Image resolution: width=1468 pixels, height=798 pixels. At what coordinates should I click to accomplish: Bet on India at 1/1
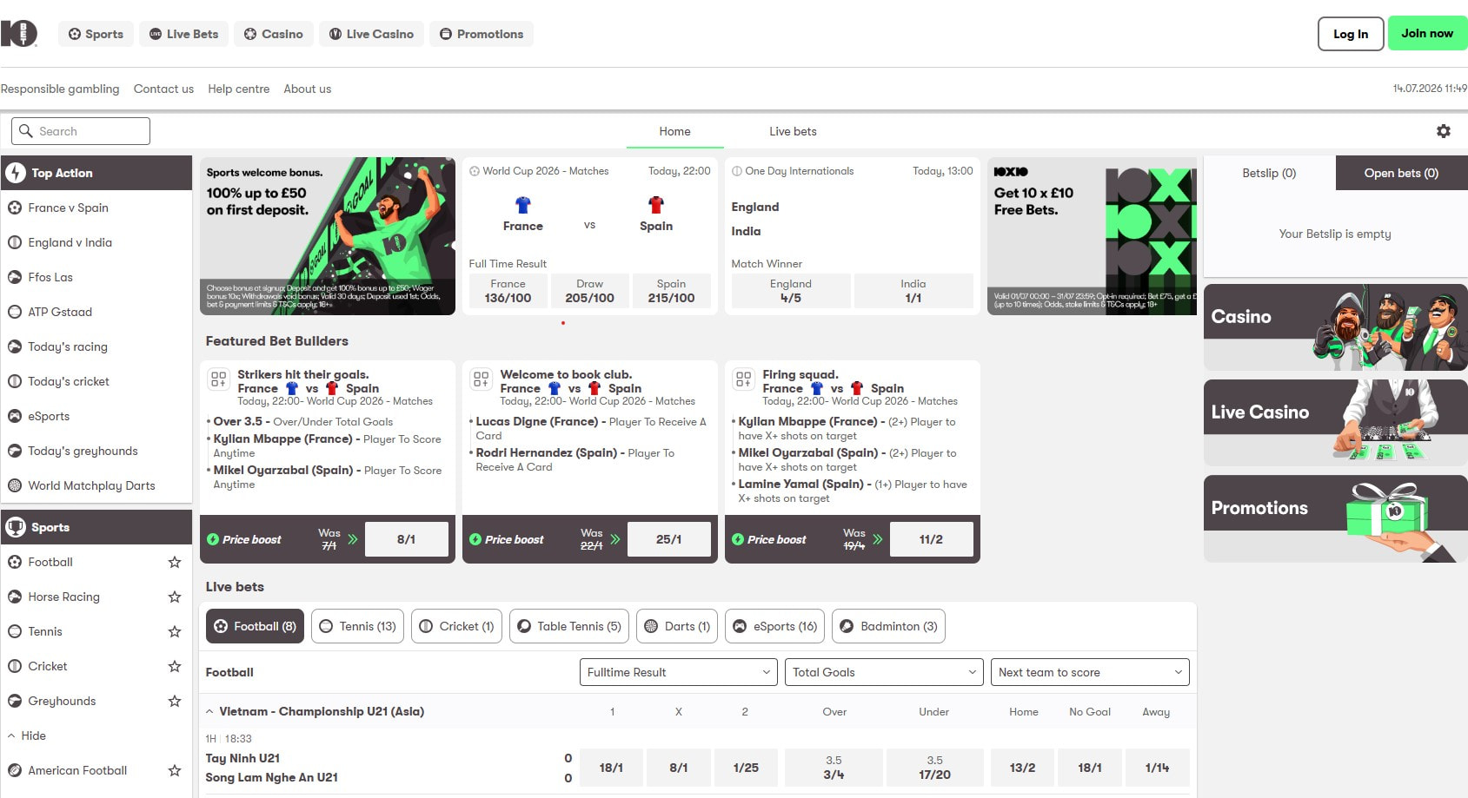(x=913, y=291)
